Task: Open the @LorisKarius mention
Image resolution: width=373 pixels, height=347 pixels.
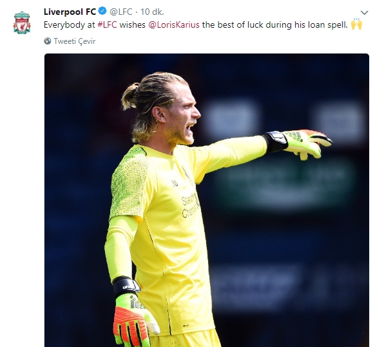Action: 174,25
